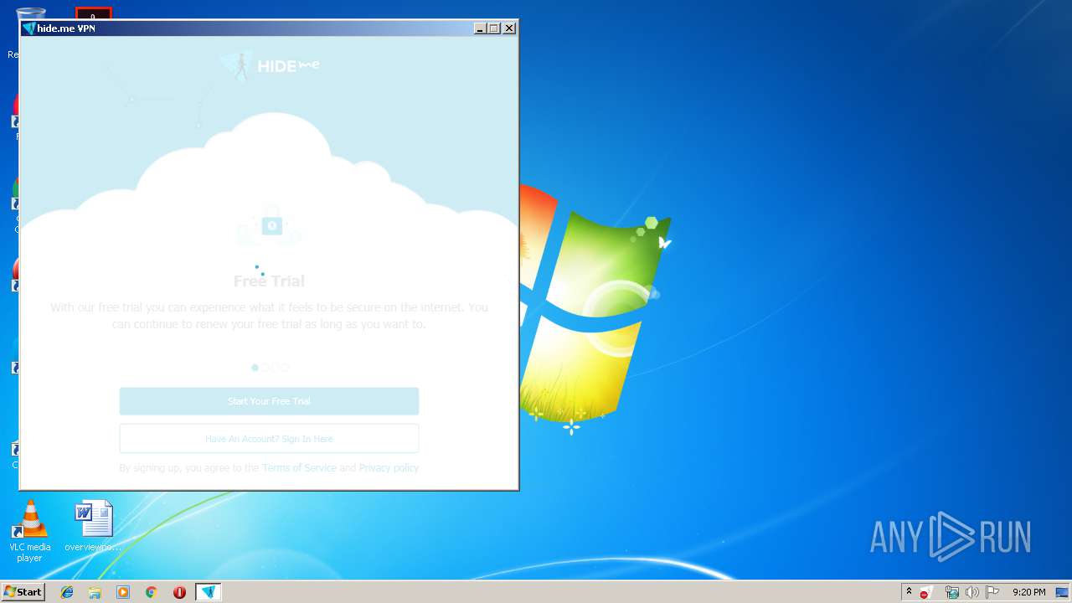Open Have An Account? Sign In Here
The image size is (1072, 603).
269,439
